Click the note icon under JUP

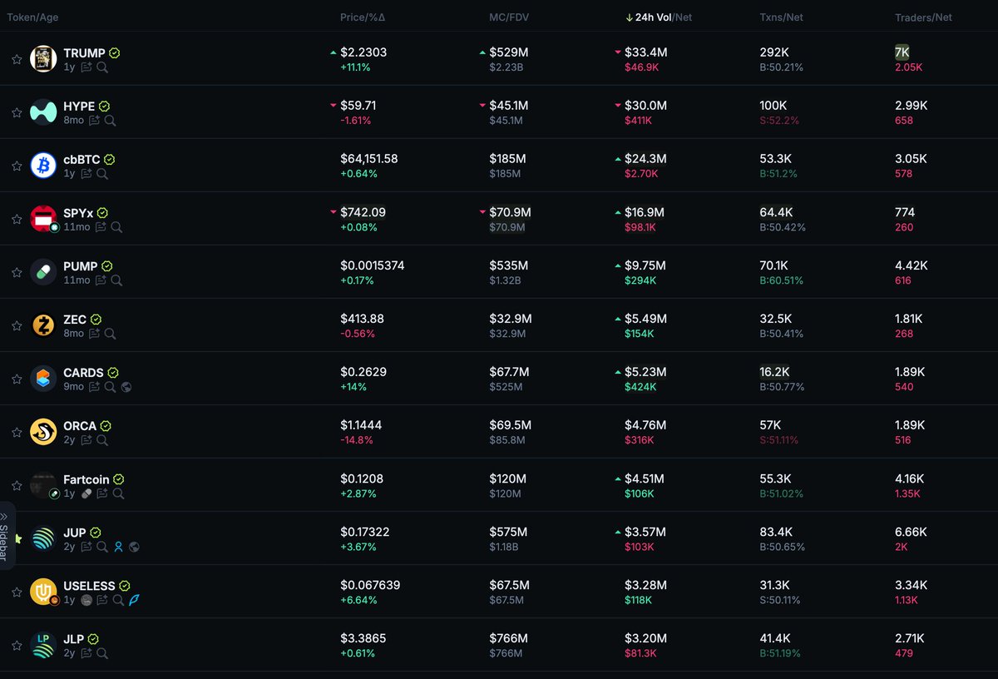(86, 547)
